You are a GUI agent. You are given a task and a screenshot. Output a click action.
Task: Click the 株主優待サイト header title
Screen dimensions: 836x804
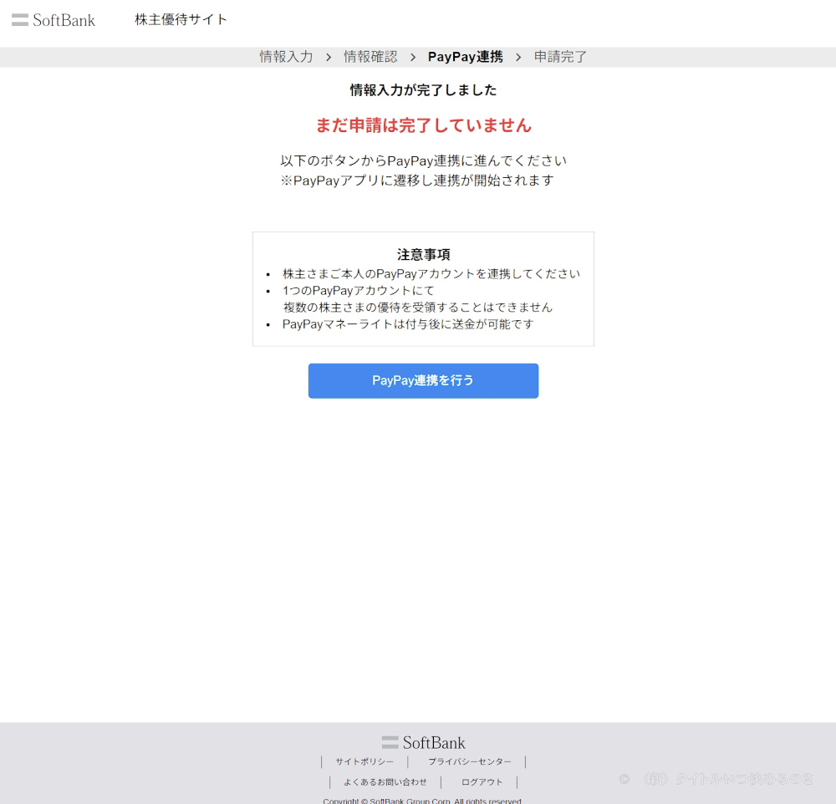[181, 20]
